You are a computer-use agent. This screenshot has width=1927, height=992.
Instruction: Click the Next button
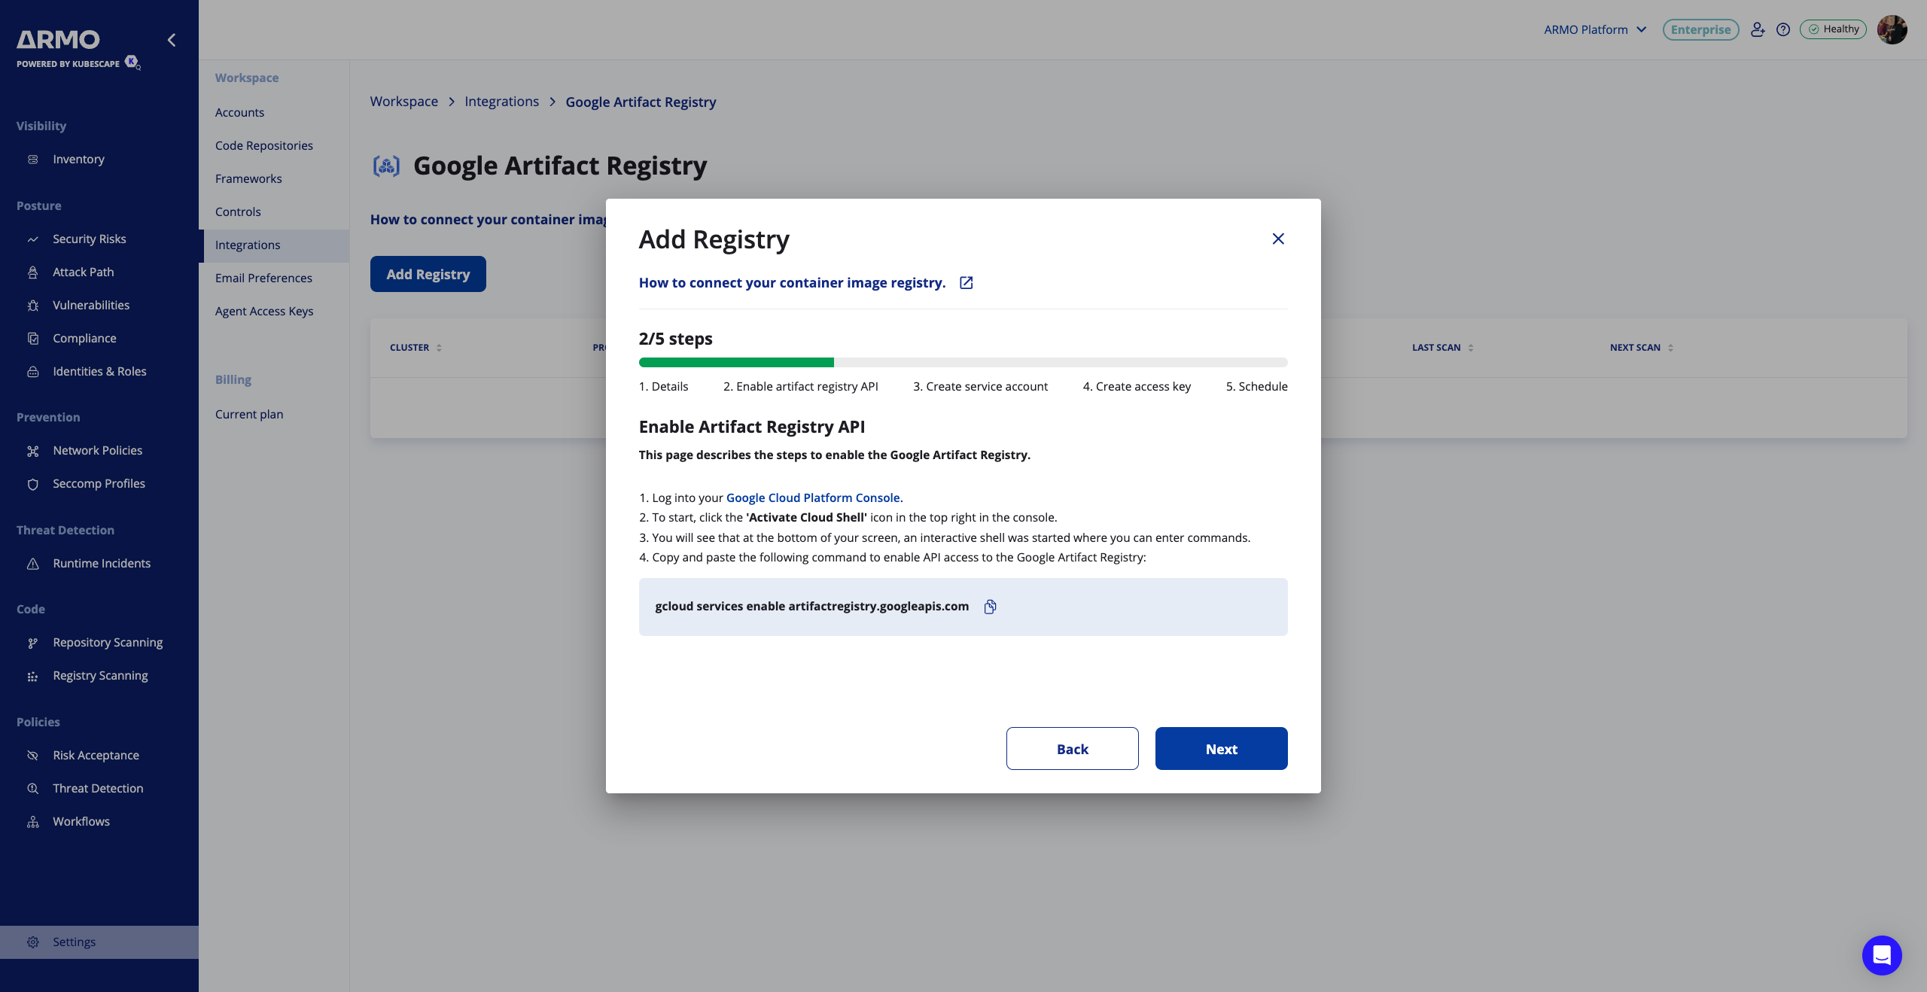point(1221,748)
